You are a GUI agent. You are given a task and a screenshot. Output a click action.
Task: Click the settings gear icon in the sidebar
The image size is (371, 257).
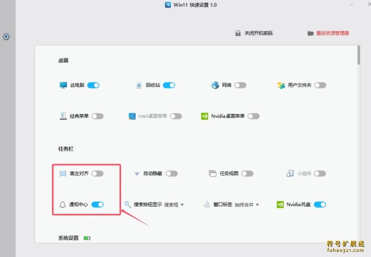[x=6, y=37]
